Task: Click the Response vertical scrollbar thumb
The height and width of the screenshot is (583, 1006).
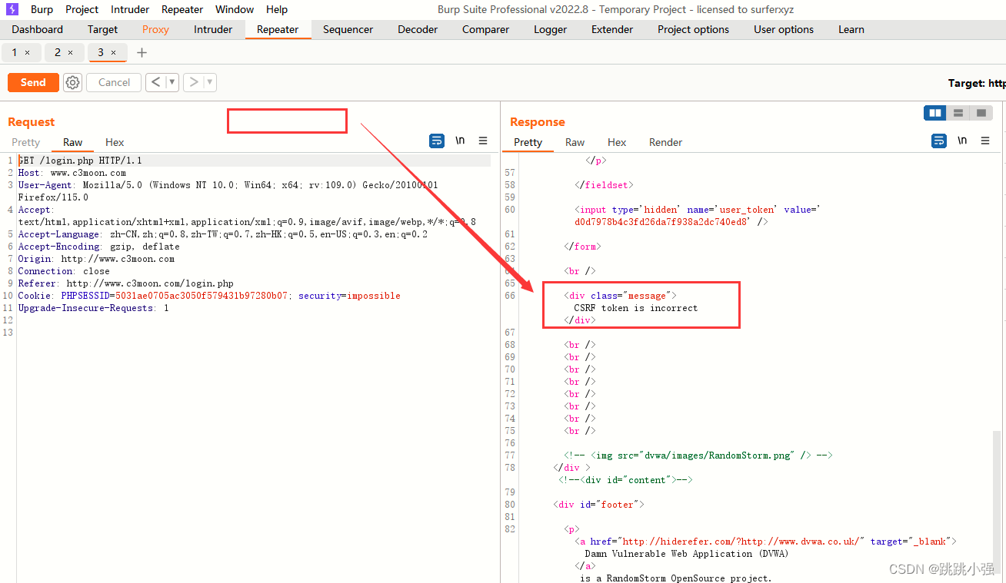Action: [x=997, y=501]
